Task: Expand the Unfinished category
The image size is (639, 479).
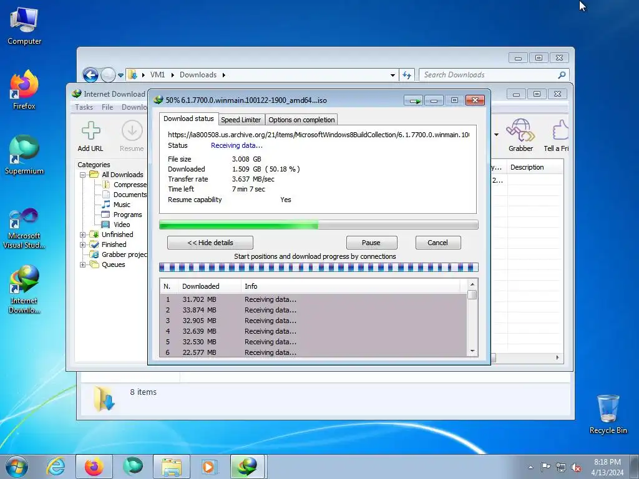Action: 83,235
